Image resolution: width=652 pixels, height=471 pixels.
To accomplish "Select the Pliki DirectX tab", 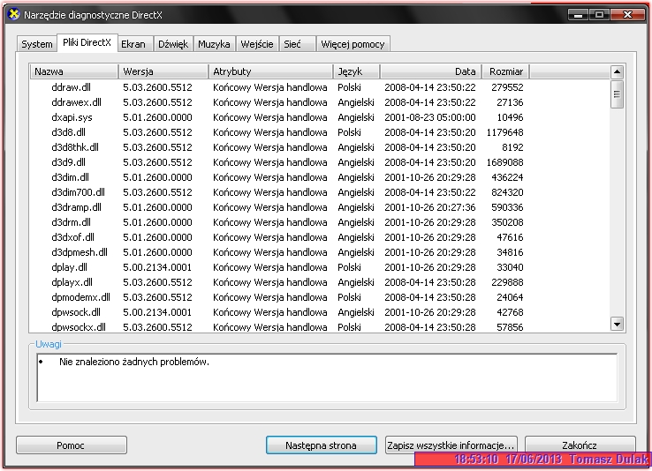I will click(x=87, y=42).
